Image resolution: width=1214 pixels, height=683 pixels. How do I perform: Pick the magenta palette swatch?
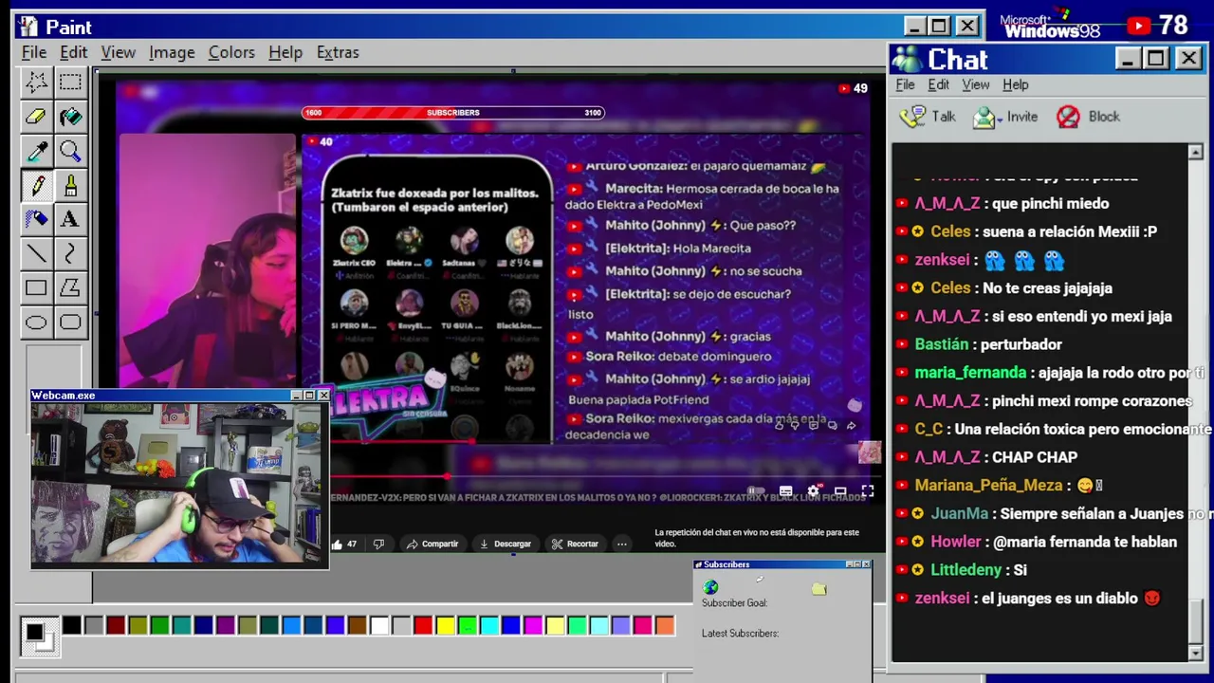533,625
